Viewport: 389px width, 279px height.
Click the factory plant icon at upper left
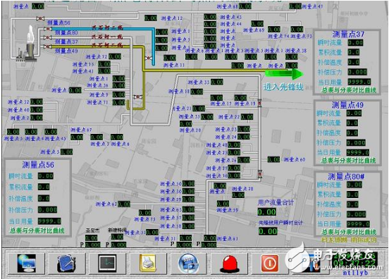pos(27,43)
